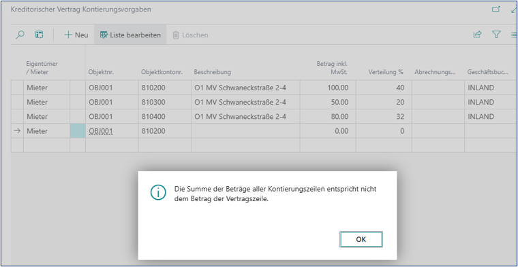Open the analysis view icon beside search
The image size is (518, 267).
point(40,35)
